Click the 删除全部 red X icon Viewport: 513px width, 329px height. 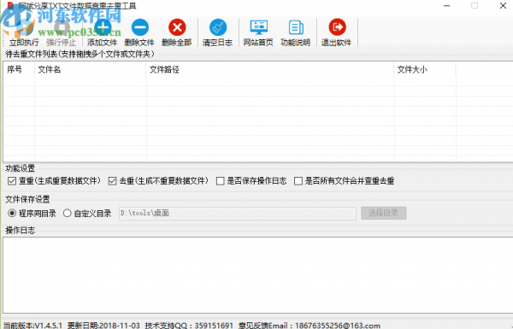coord(177,27)
